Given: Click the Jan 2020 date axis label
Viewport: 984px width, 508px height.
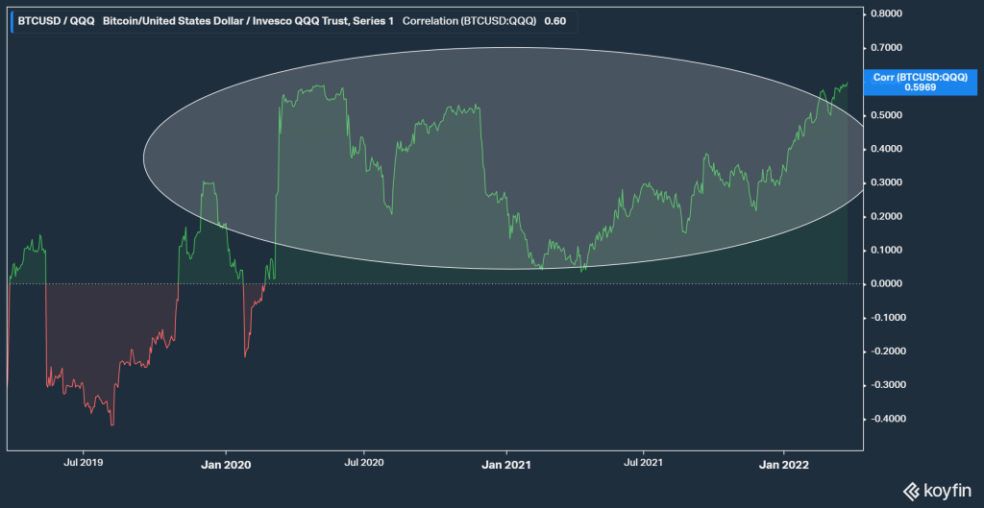Looking at the screenshot, I should point(226,465).
